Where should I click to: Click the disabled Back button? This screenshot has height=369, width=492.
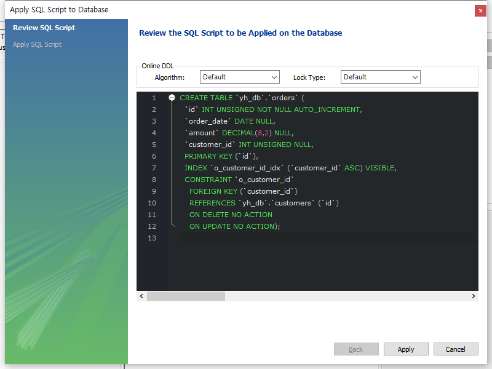356,349
